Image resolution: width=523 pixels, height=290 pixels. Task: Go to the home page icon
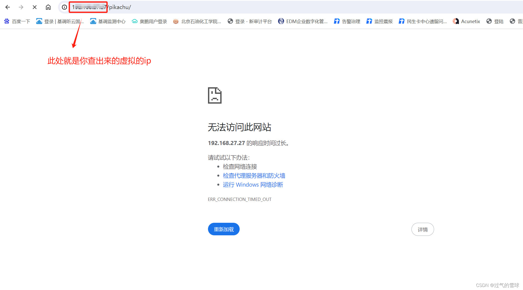coord(48,7)
